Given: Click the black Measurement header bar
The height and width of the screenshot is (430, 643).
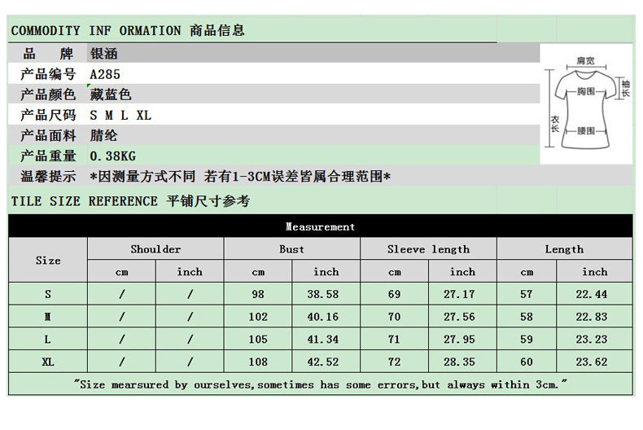Looking at the screenshot, I should (320, 226).
